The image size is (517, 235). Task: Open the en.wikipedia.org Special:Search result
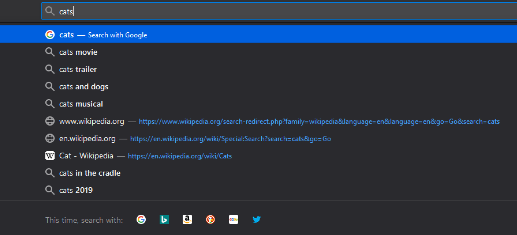[x=259, y=138]
